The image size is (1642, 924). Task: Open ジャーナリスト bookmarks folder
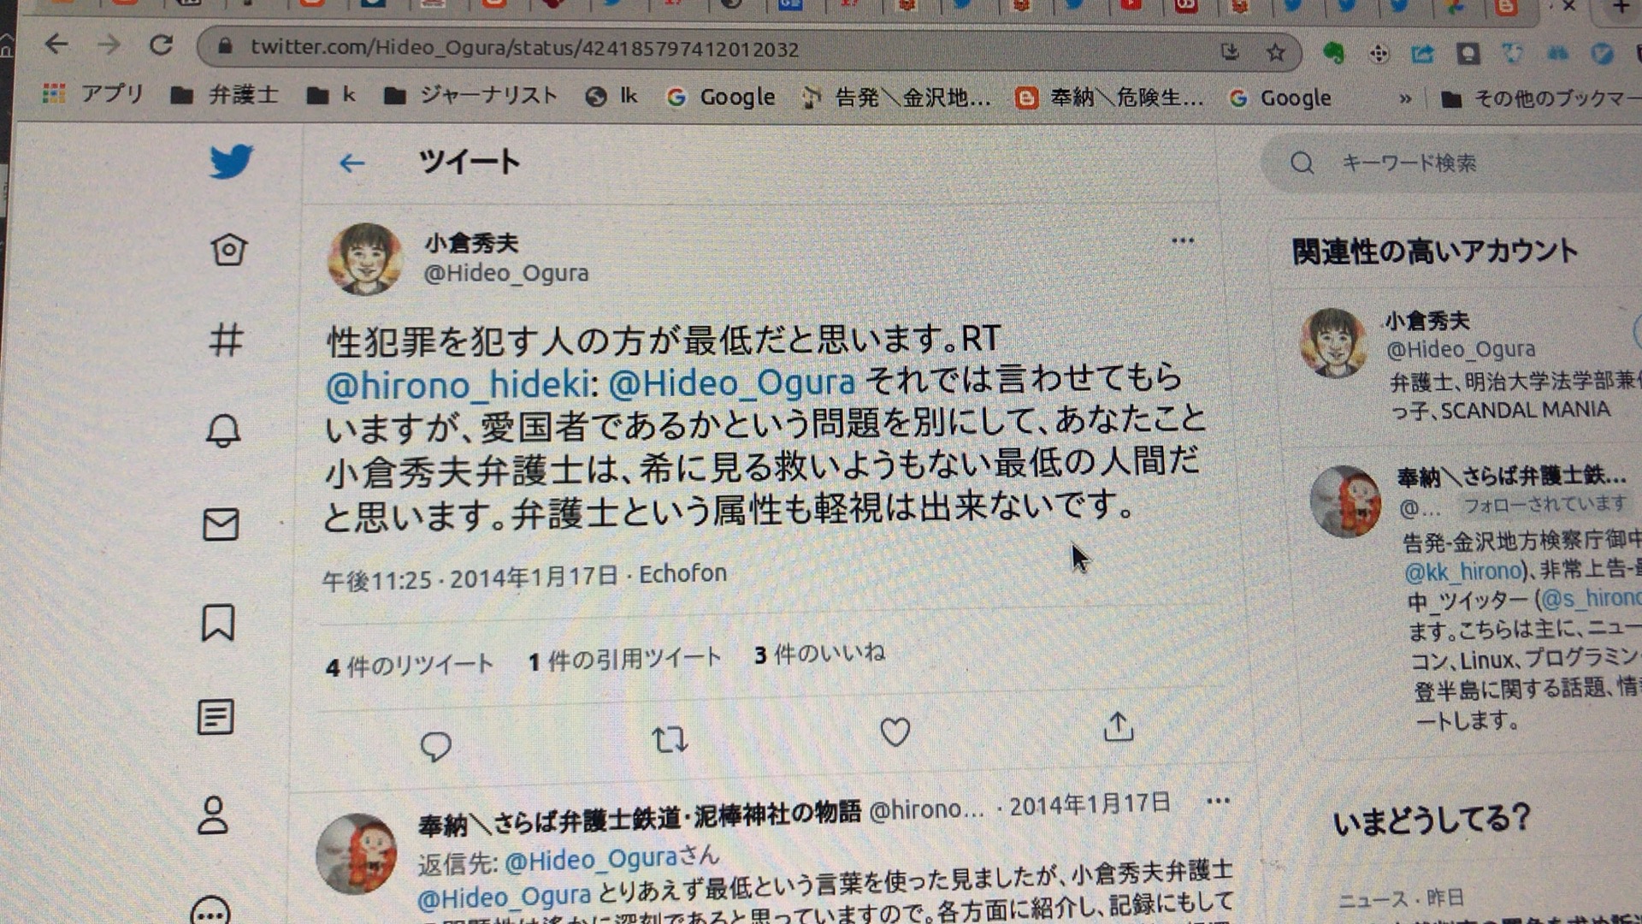tap(470, 95)
